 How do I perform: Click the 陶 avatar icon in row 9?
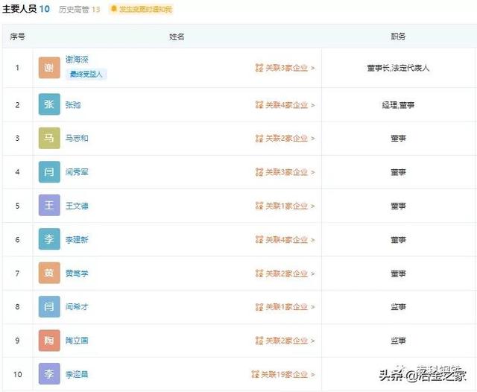point(49,341)
